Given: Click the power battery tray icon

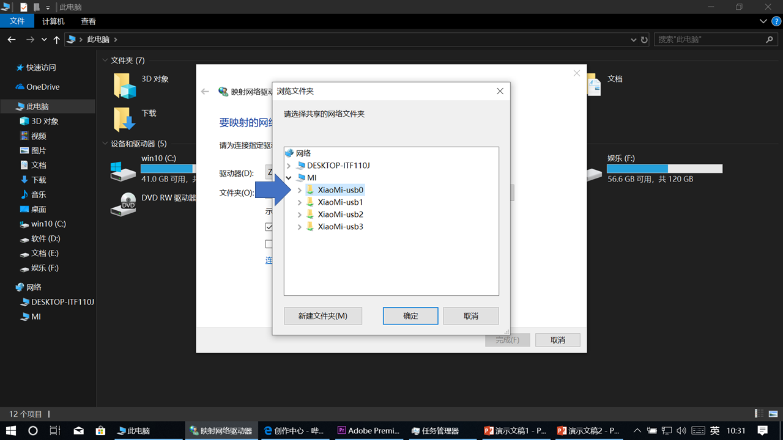Looking at the screenshot, I should click(652, 431).
